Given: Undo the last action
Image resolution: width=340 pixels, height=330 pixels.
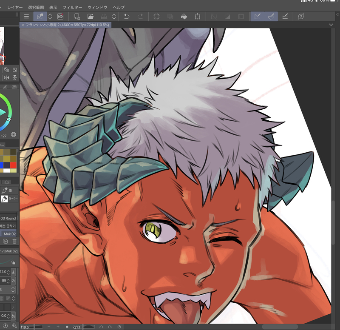Looking at the screenshot, I should click(x=127, y=17).
